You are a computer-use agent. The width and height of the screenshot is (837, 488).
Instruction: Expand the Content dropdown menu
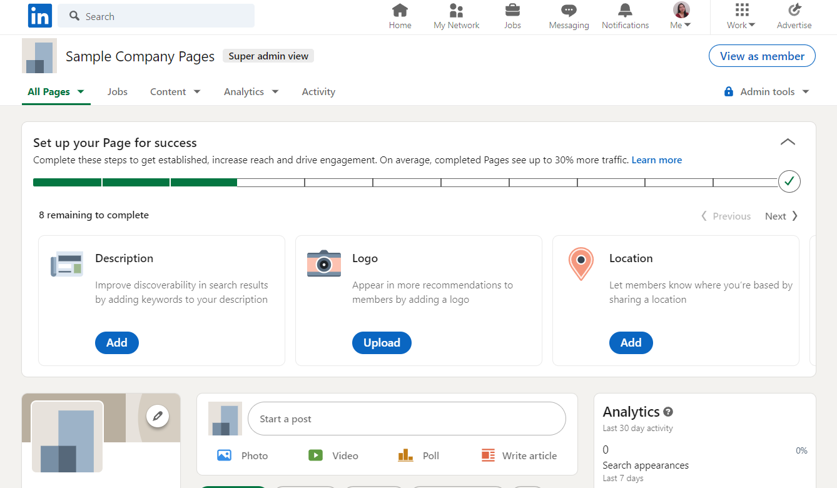(175, 91)
